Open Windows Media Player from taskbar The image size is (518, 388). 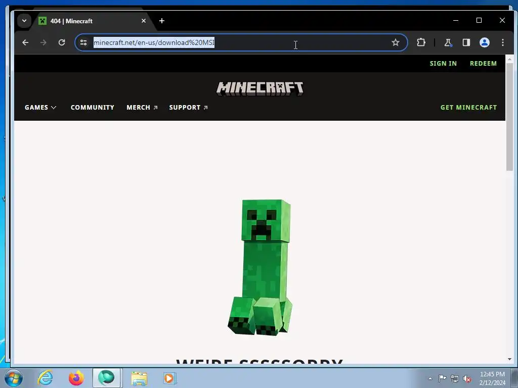coord(170,378)
